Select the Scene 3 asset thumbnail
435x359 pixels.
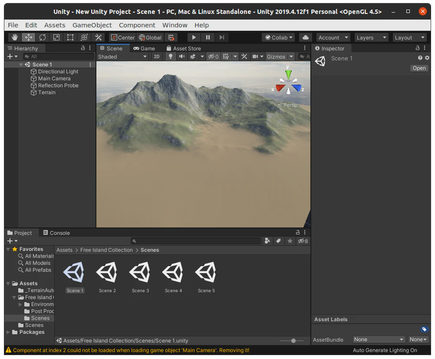click(x=140, y=273)
